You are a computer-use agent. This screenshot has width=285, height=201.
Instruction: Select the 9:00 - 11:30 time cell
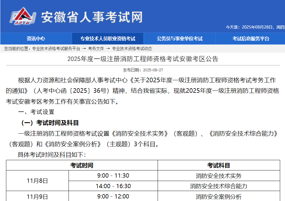pos(113,176)
